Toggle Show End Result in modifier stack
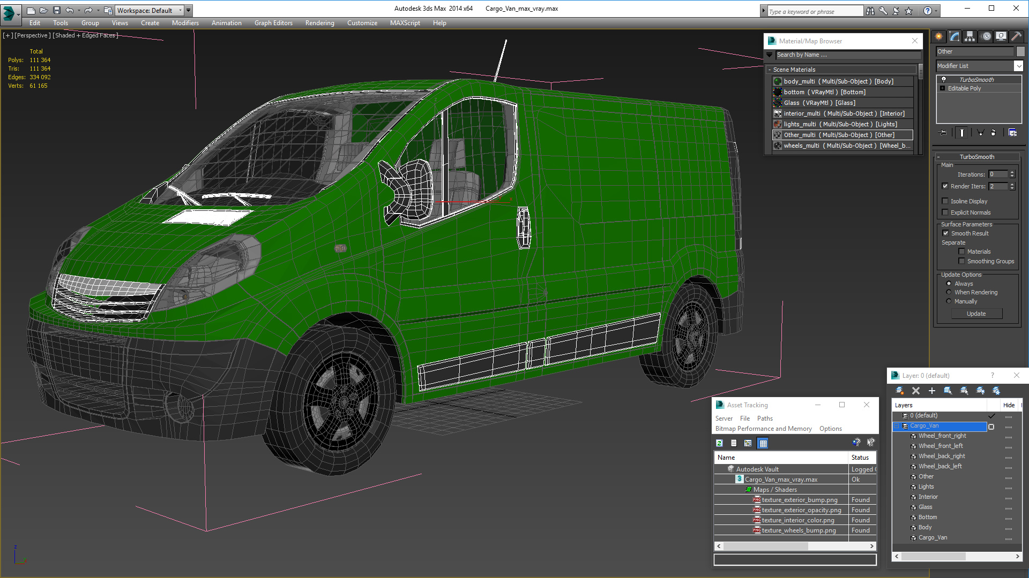Image resolution: width=1029 pixels, height=578 pixels. (962, 133)
